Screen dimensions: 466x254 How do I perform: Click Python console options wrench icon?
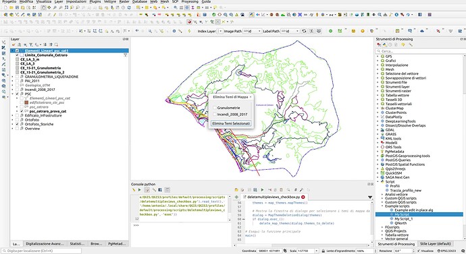[154, 190]
